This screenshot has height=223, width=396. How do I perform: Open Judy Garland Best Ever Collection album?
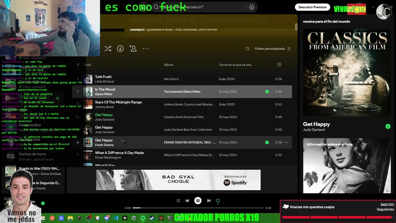[188, 130]
